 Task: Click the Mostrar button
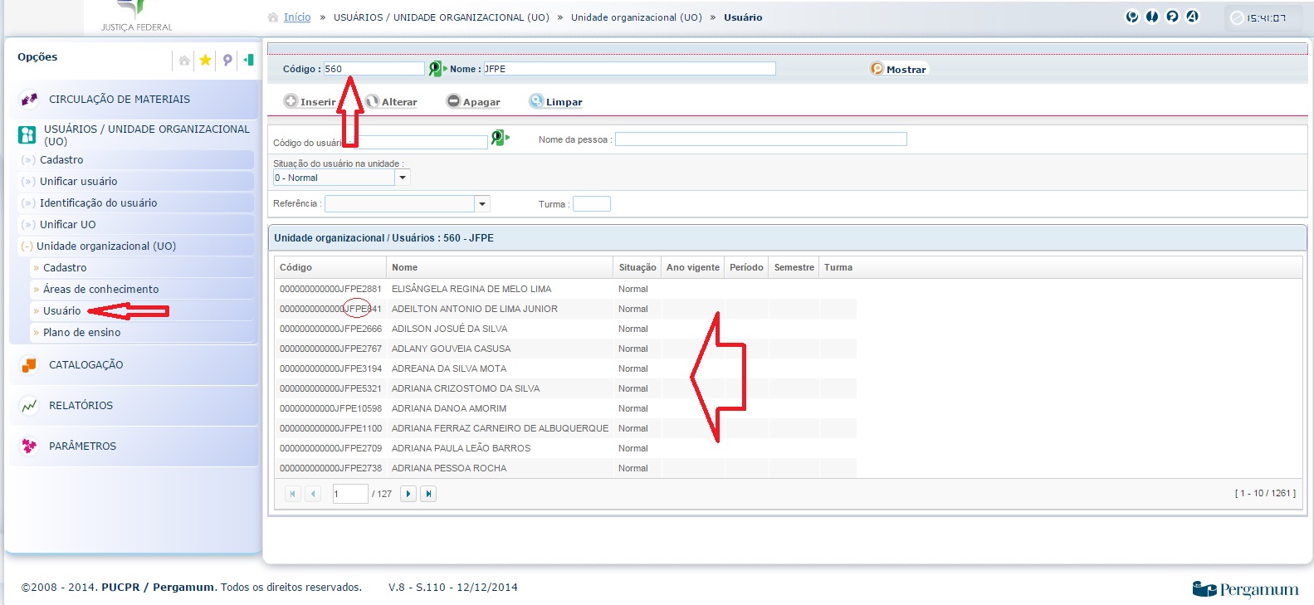[x=898, y=70]
